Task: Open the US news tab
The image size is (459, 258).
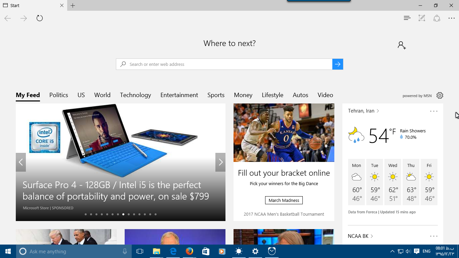Action: pyautogui.click(x=81, y=95)
